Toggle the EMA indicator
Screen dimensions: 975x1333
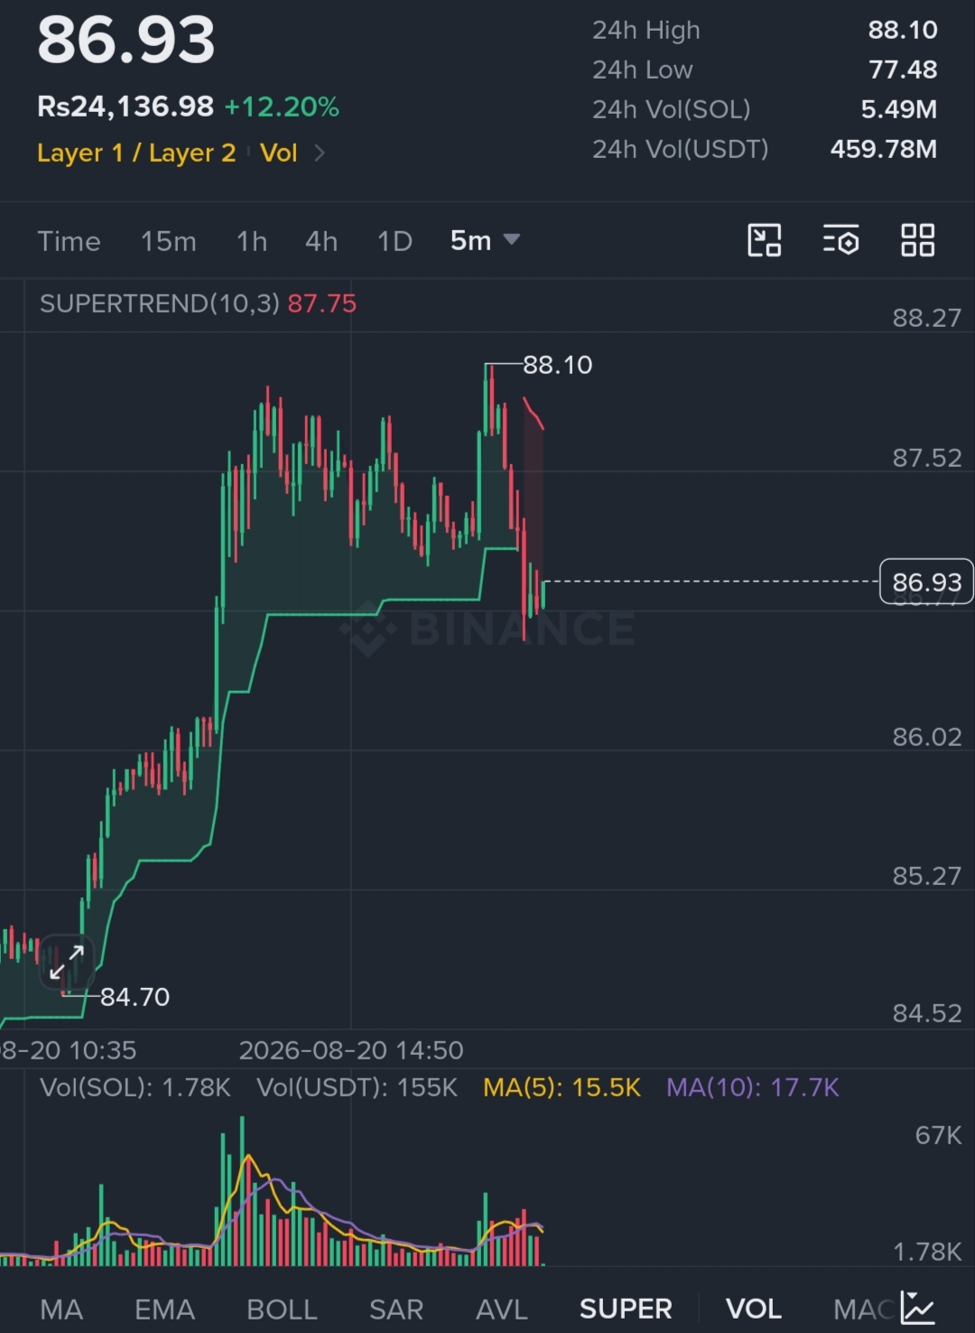click(164, 1309)
